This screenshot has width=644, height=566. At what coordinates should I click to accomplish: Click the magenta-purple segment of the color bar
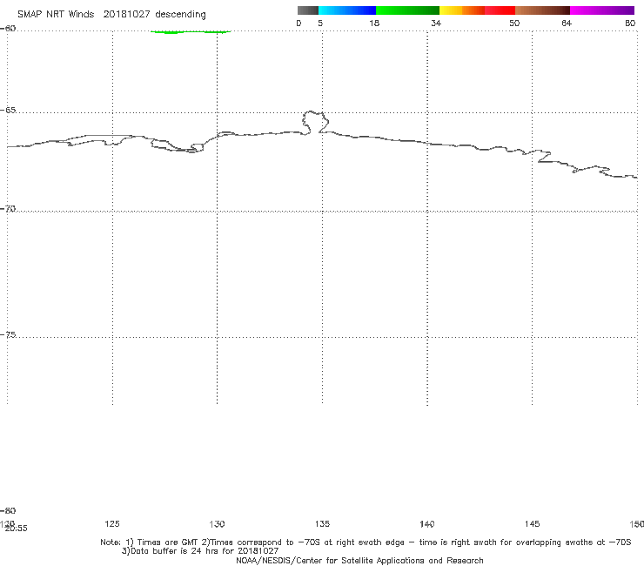click(x=602, y=10)
